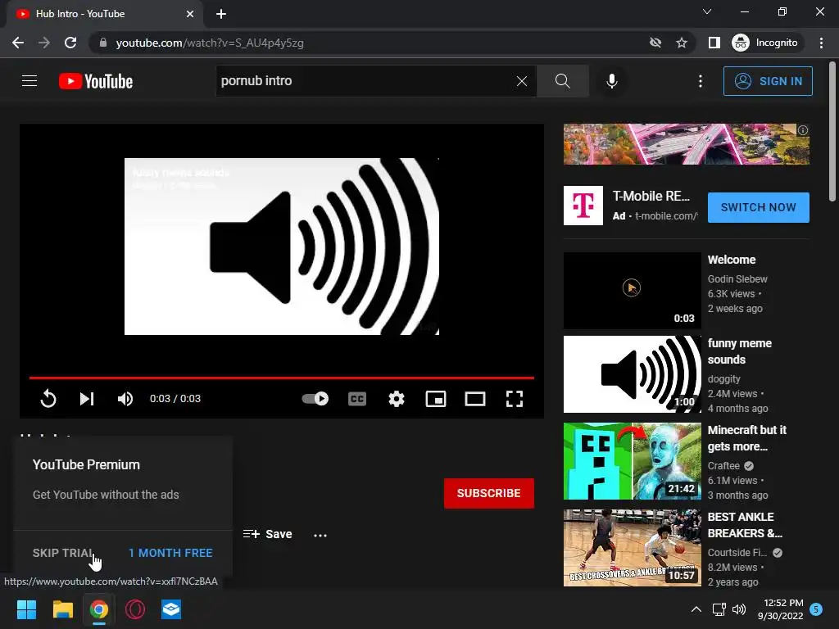Toggle closed captions CC button

click(357, 399)
